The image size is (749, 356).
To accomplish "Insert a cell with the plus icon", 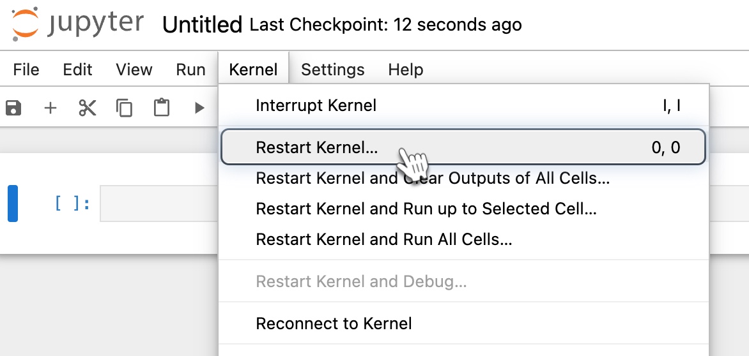I will coord(50,108).
